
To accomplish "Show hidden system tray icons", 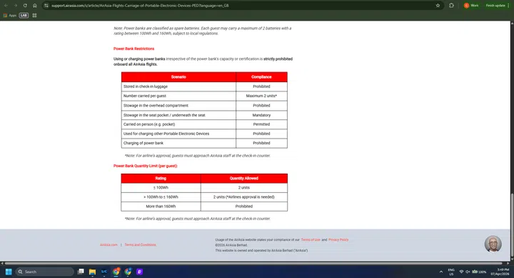I will coord(441,272).
